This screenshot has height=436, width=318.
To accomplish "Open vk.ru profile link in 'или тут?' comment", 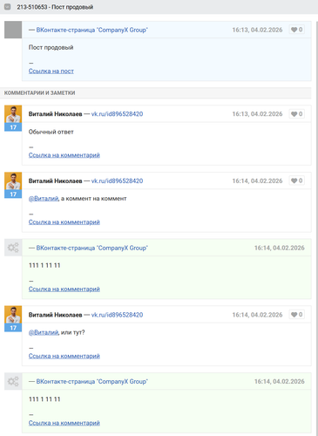I will point(117,315).
